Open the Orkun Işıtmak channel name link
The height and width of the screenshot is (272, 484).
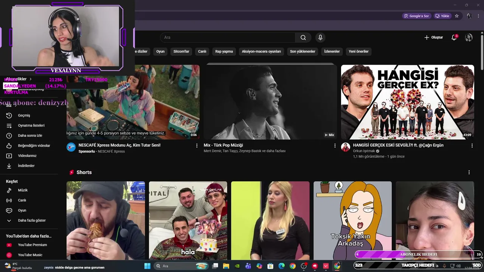[x=364, y=151]
